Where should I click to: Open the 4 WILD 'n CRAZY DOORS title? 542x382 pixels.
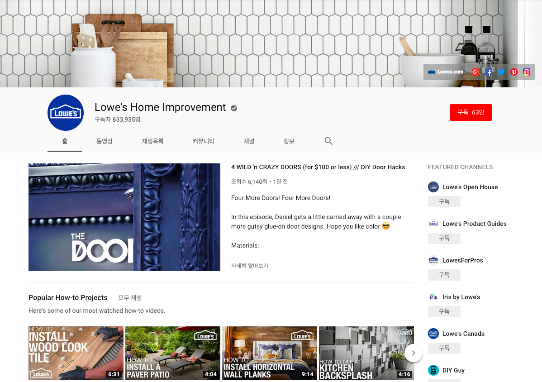coord(318,167)
